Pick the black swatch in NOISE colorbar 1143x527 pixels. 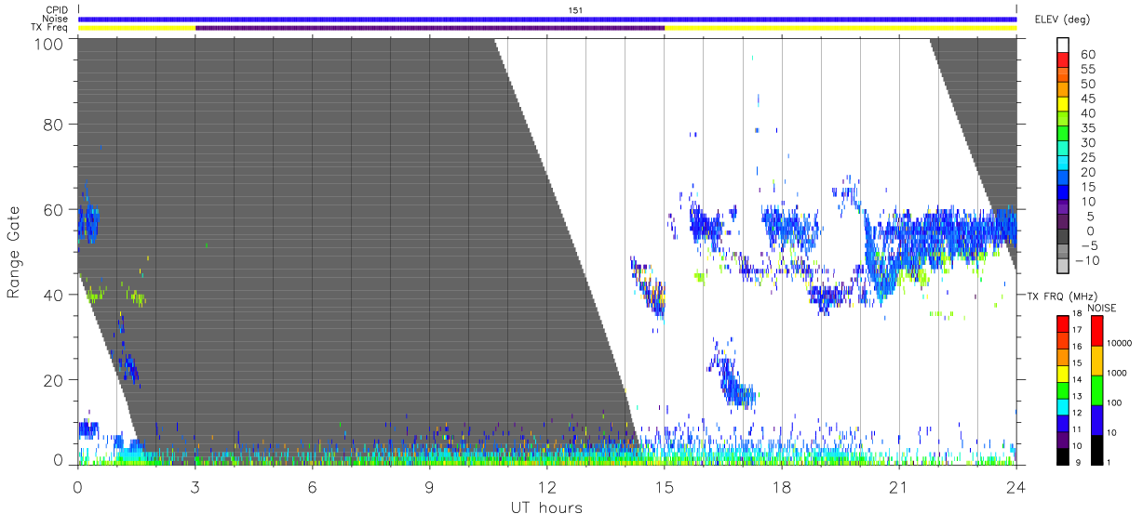[1097, 449]
